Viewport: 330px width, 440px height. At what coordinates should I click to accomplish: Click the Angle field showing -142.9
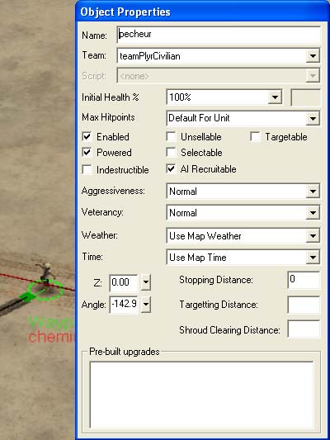[124, 304]
